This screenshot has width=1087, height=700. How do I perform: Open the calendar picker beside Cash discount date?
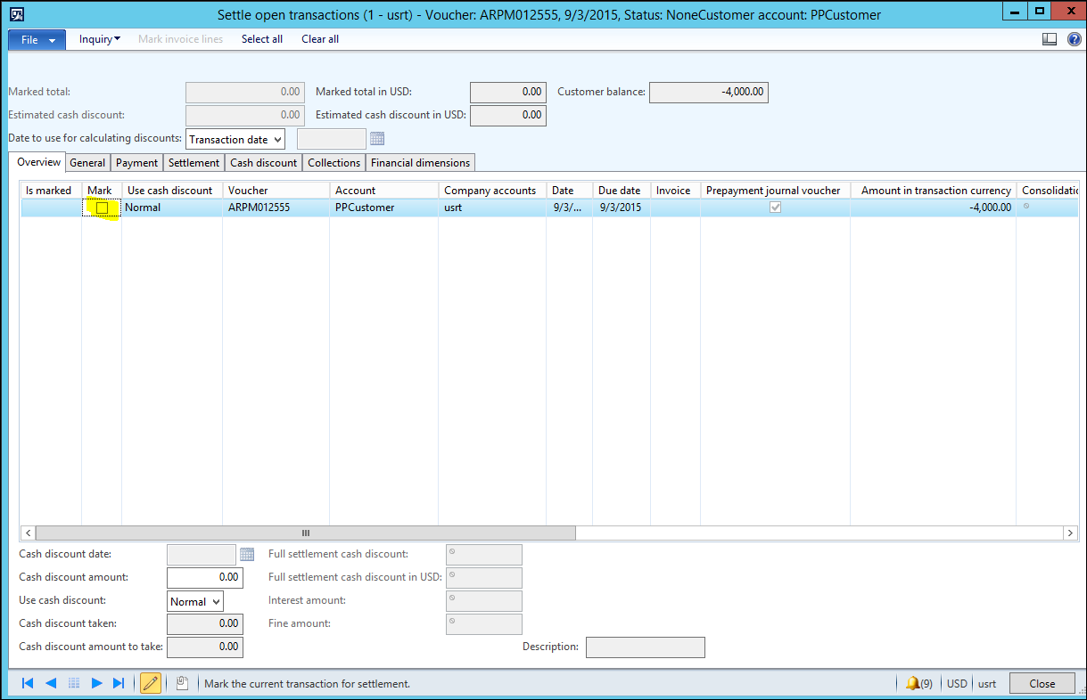point(247,554)
